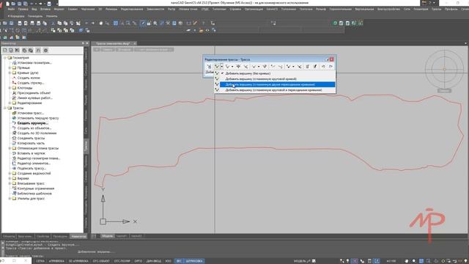This screenshot has width=469, height=264.
Task: Open the Трассы menu in menu bar
Action: click(436, 10)
